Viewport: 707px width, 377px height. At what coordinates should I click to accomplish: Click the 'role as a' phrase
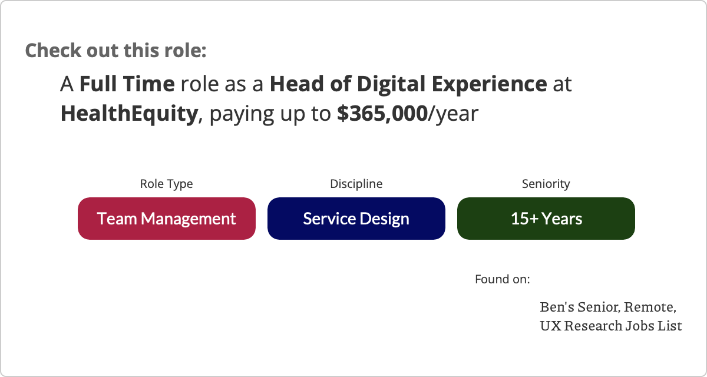click(222, 84)
